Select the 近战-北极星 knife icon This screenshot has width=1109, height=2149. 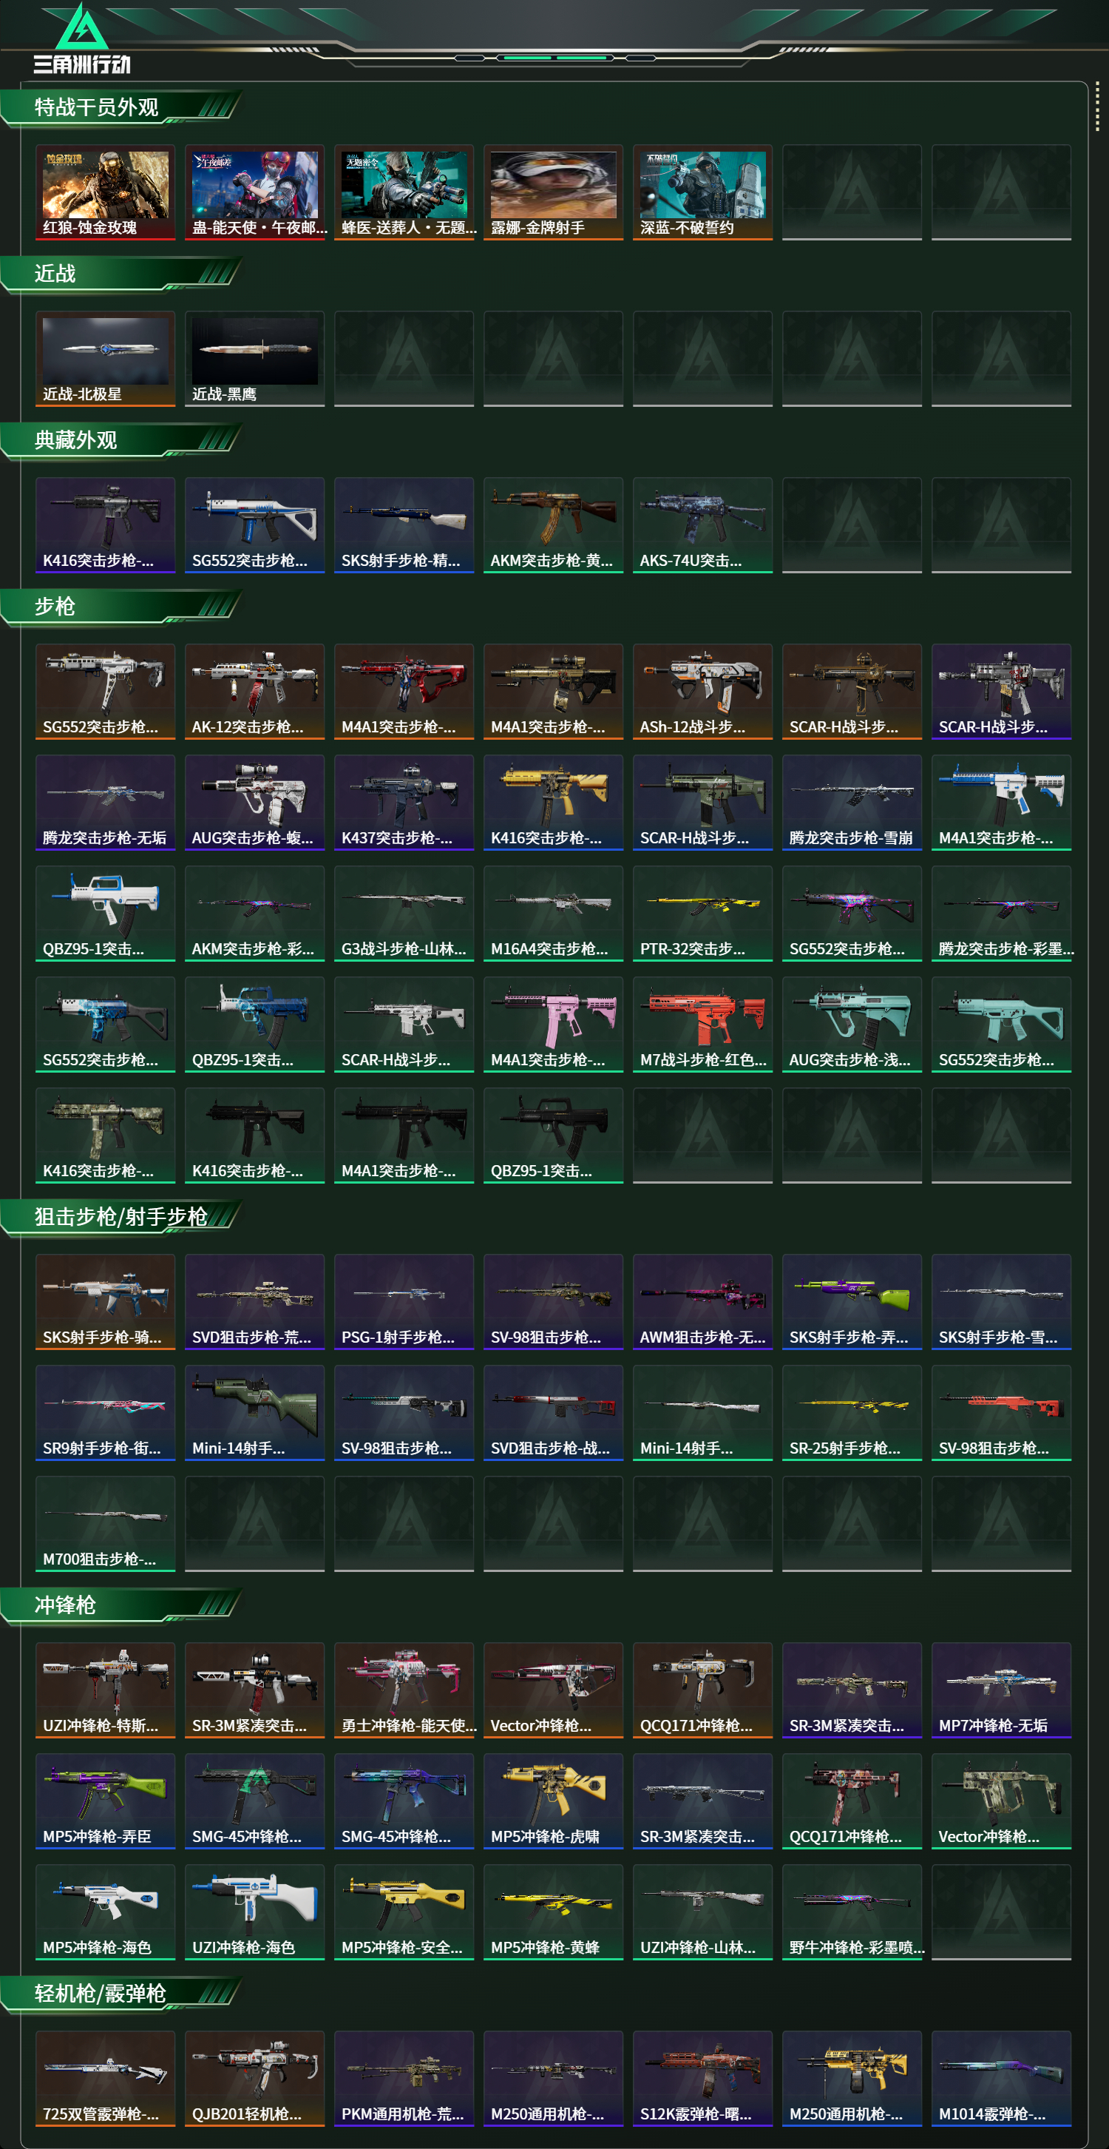(x=105, y=359)
